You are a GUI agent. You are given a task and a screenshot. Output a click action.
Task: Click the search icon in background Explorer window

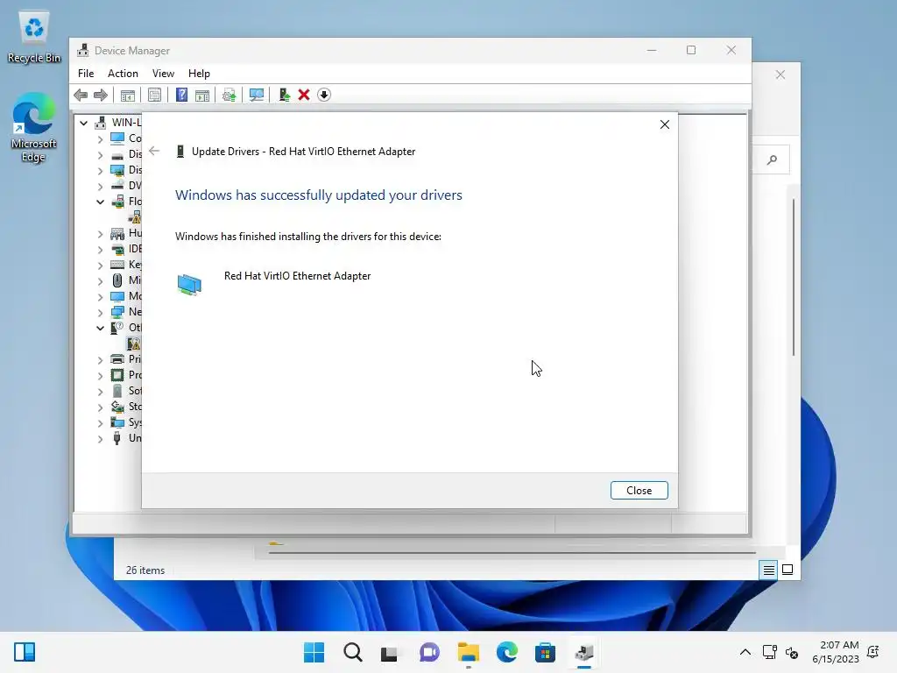tap(773, 159)
